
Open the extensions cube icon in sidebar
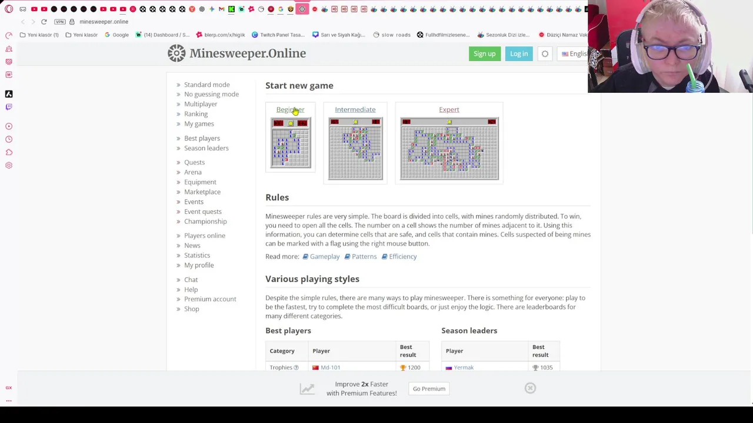9,152
